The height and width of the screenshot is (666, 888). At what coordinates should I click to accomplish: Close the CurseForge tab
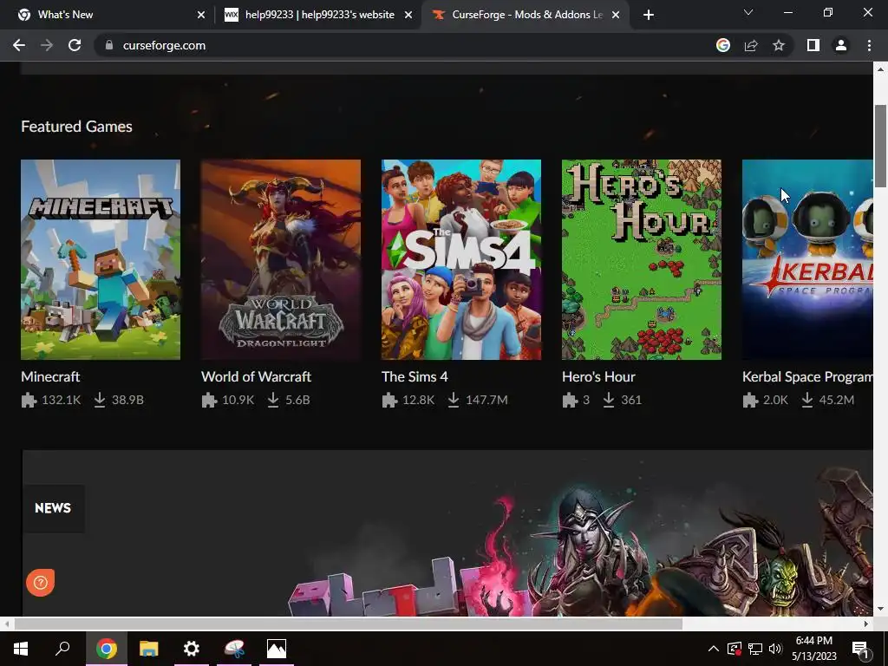(616, 15)
